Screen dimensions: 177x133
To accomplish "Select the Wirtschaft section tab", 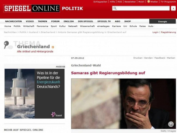I will (28, 26).
